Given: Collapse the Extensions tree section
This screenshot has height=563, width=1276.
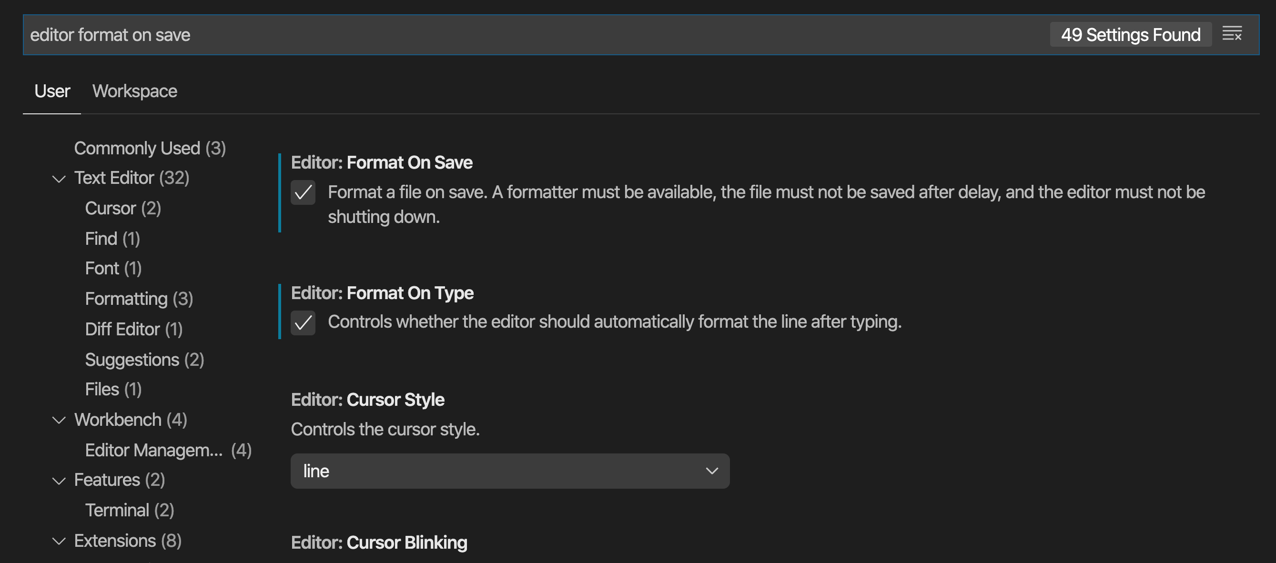Looking at the screenshot, I should tap(59, 541).
